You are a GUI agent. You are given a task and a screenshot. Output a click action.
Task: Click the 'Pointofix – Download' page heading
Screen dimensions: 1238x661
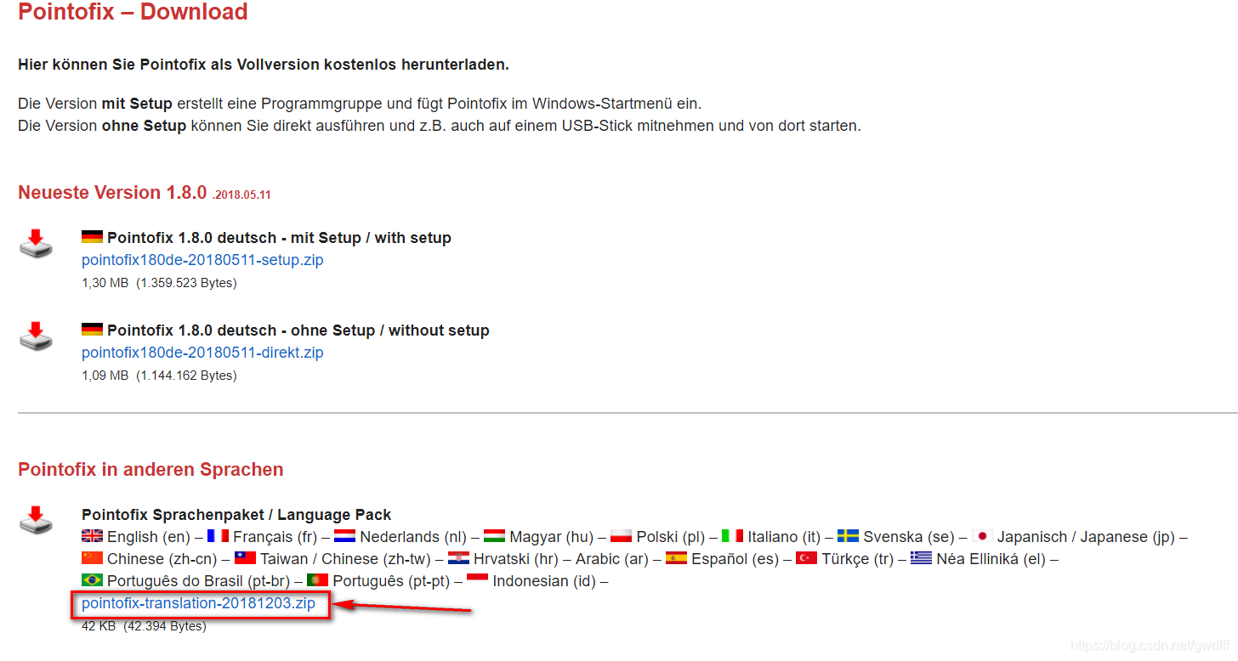click(x=133, y=12)
